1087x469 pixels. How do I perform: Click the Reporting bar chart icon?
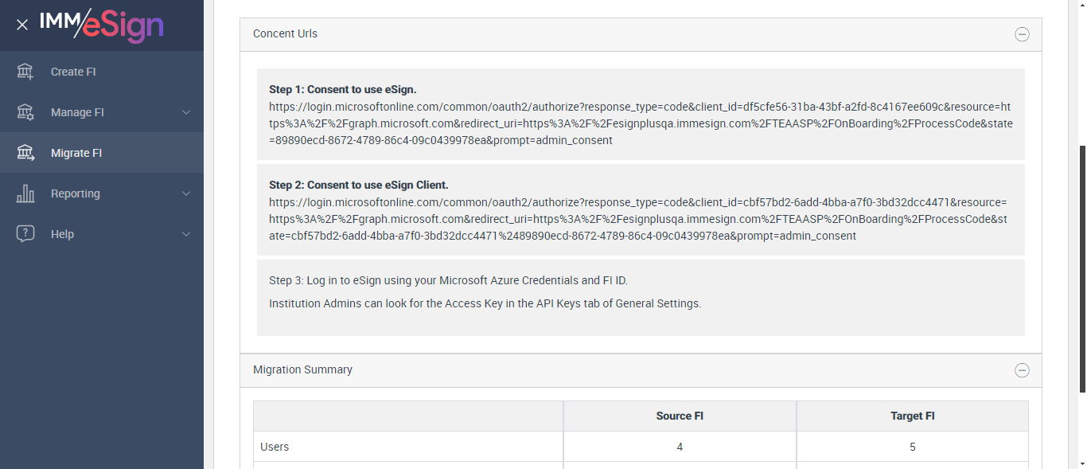pyautogui.click(x=25, y=193)
